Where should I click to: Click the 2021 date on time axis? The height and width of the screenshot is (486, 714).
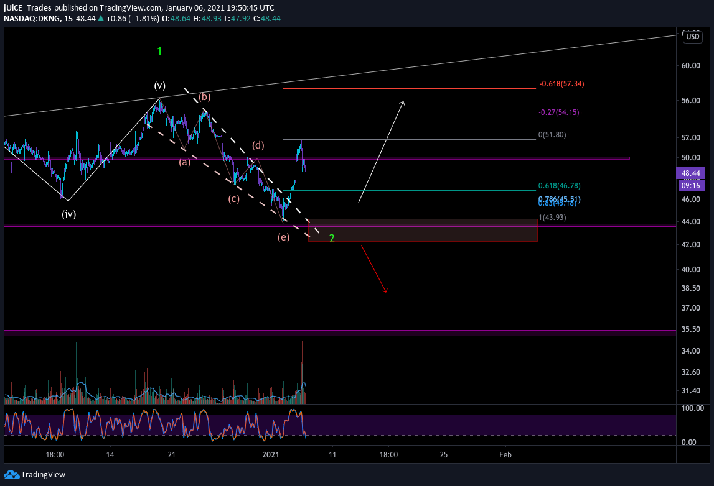tap(271, 455)
